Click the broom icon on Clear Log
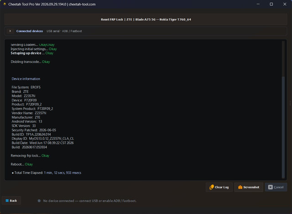This screenshot has width=292, height=214. click(211, 187)
